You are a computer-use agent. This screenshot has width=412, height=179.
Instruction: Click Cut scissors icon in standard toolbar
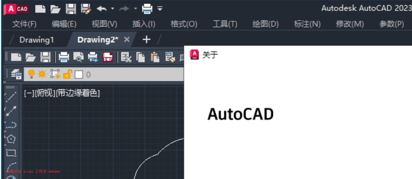point(126,57)
